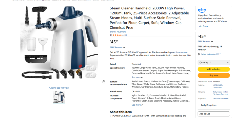Click the Buy Now button
236x118 pixels.
(213, 75)
